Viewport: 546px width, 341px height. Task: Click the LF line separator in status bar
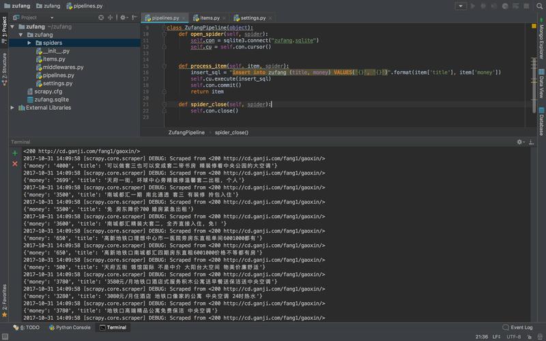(x=497, y=337)
